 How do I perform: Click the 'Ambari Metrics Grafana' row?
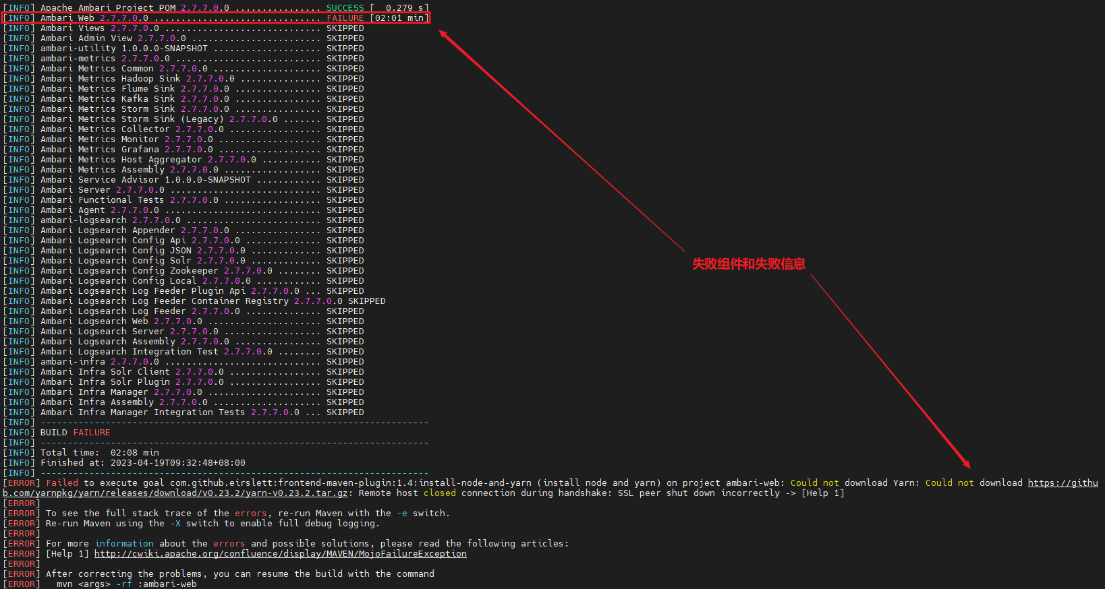(x=183, y=150)
